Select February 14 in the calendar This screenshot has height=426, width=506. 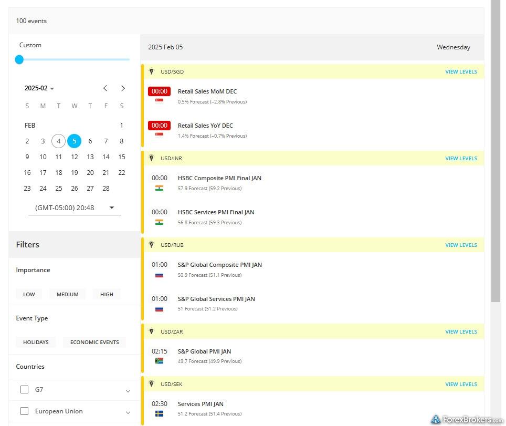coord(106,157)
